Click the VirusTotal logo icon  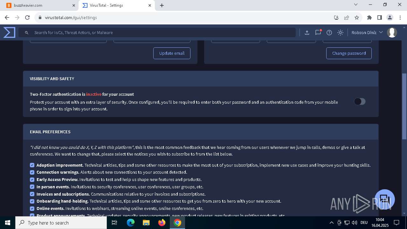[9, 32]
